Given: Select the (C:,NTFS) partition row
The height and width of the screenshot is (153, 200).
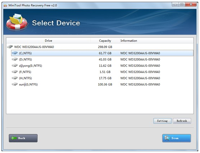Looking at the screenshot, I should [102, 53].
